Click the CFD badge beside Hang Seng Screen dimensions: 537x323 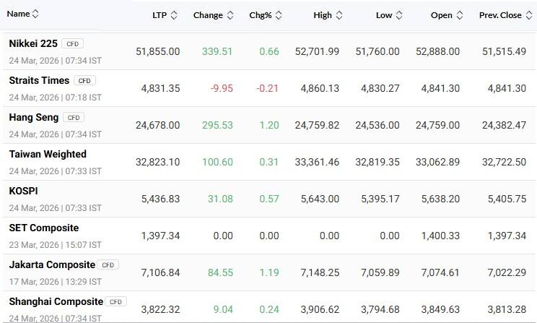tap(74, 118)
